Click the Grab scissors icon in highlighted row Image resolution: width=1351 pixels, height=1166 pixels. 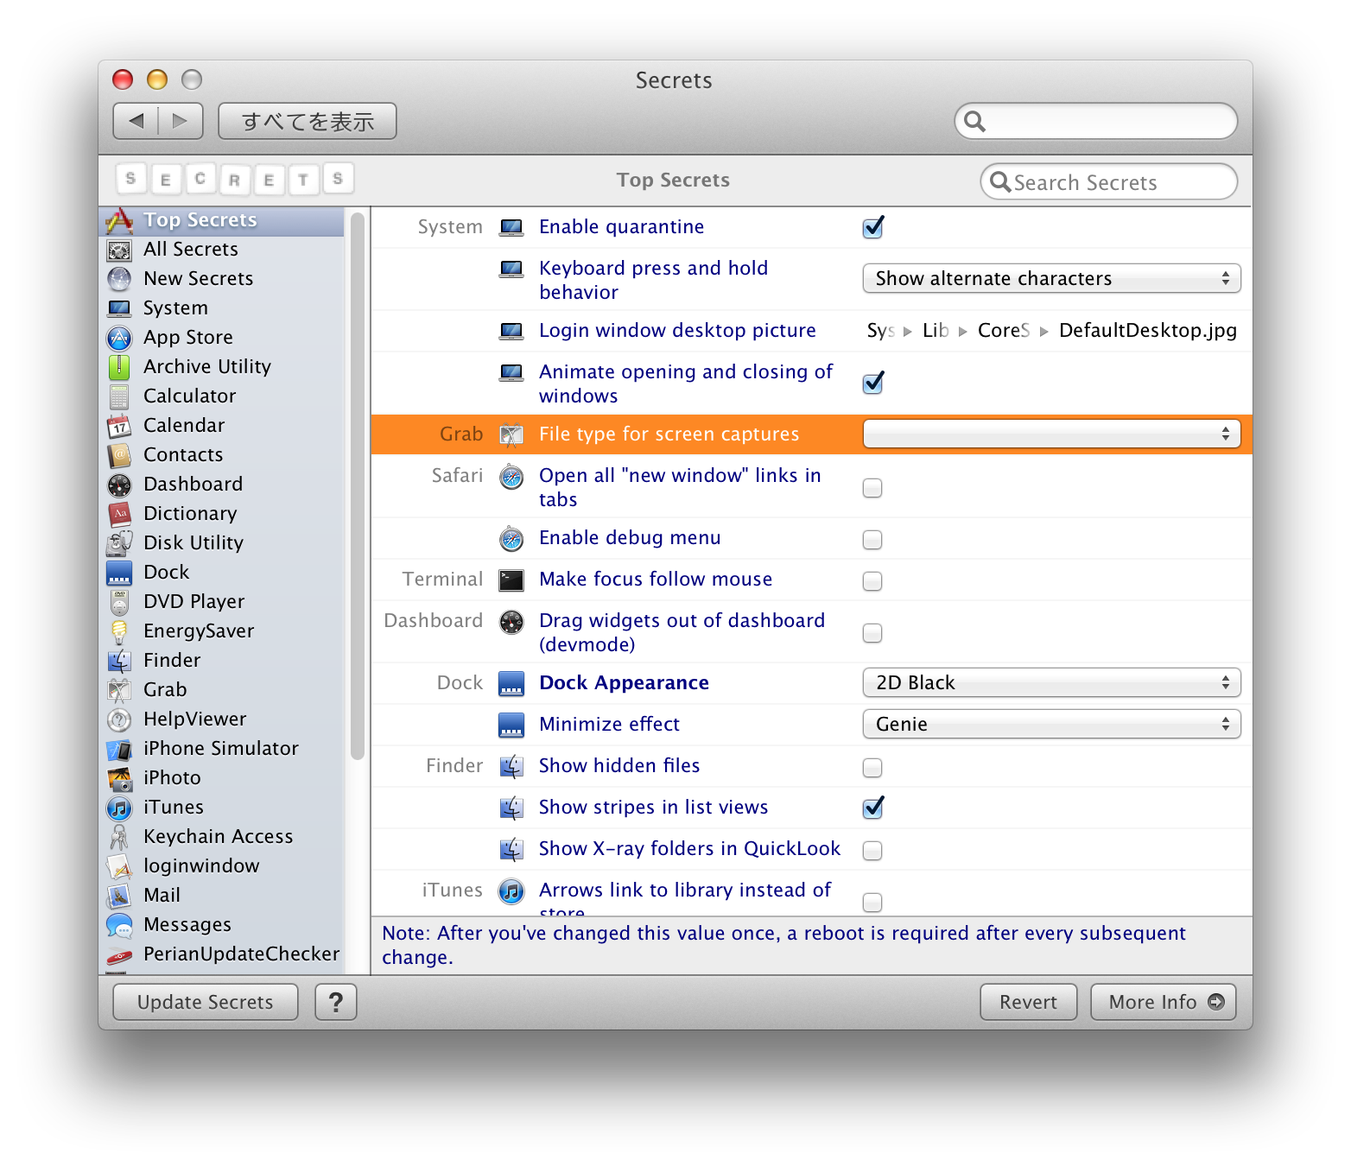511,435
